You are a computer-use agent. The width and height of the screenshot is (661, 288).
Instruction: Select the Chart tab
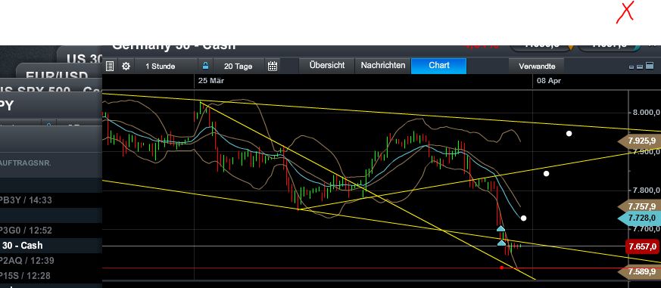pos(439,66)
